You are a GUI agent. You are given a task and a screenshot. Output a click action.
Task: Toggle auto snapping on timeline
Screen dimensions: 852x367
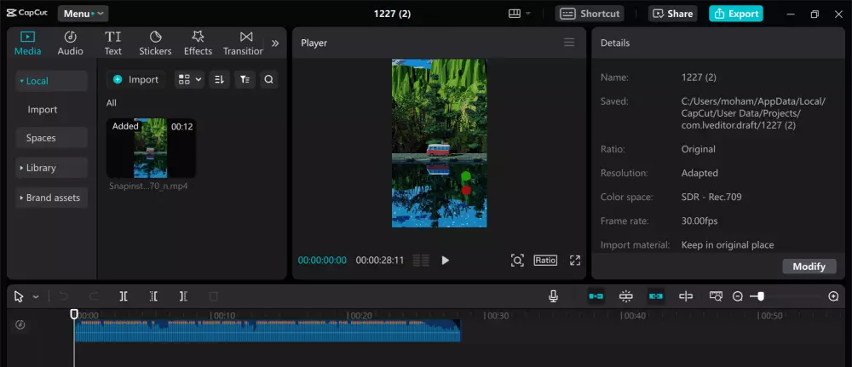tap(626, 296)
